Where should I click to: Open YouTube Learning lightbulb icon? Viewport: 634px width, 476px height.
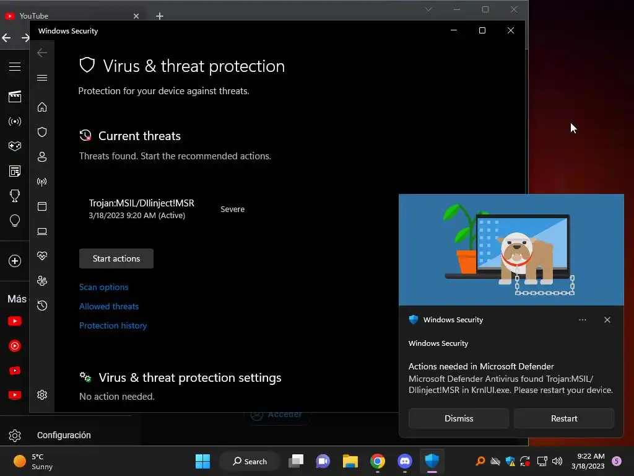pos(15,221)
